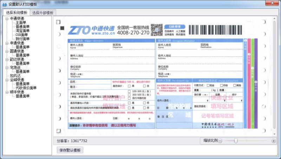Select COD面单 template
Screen dimensions: 281x159
tap(22, 35)
